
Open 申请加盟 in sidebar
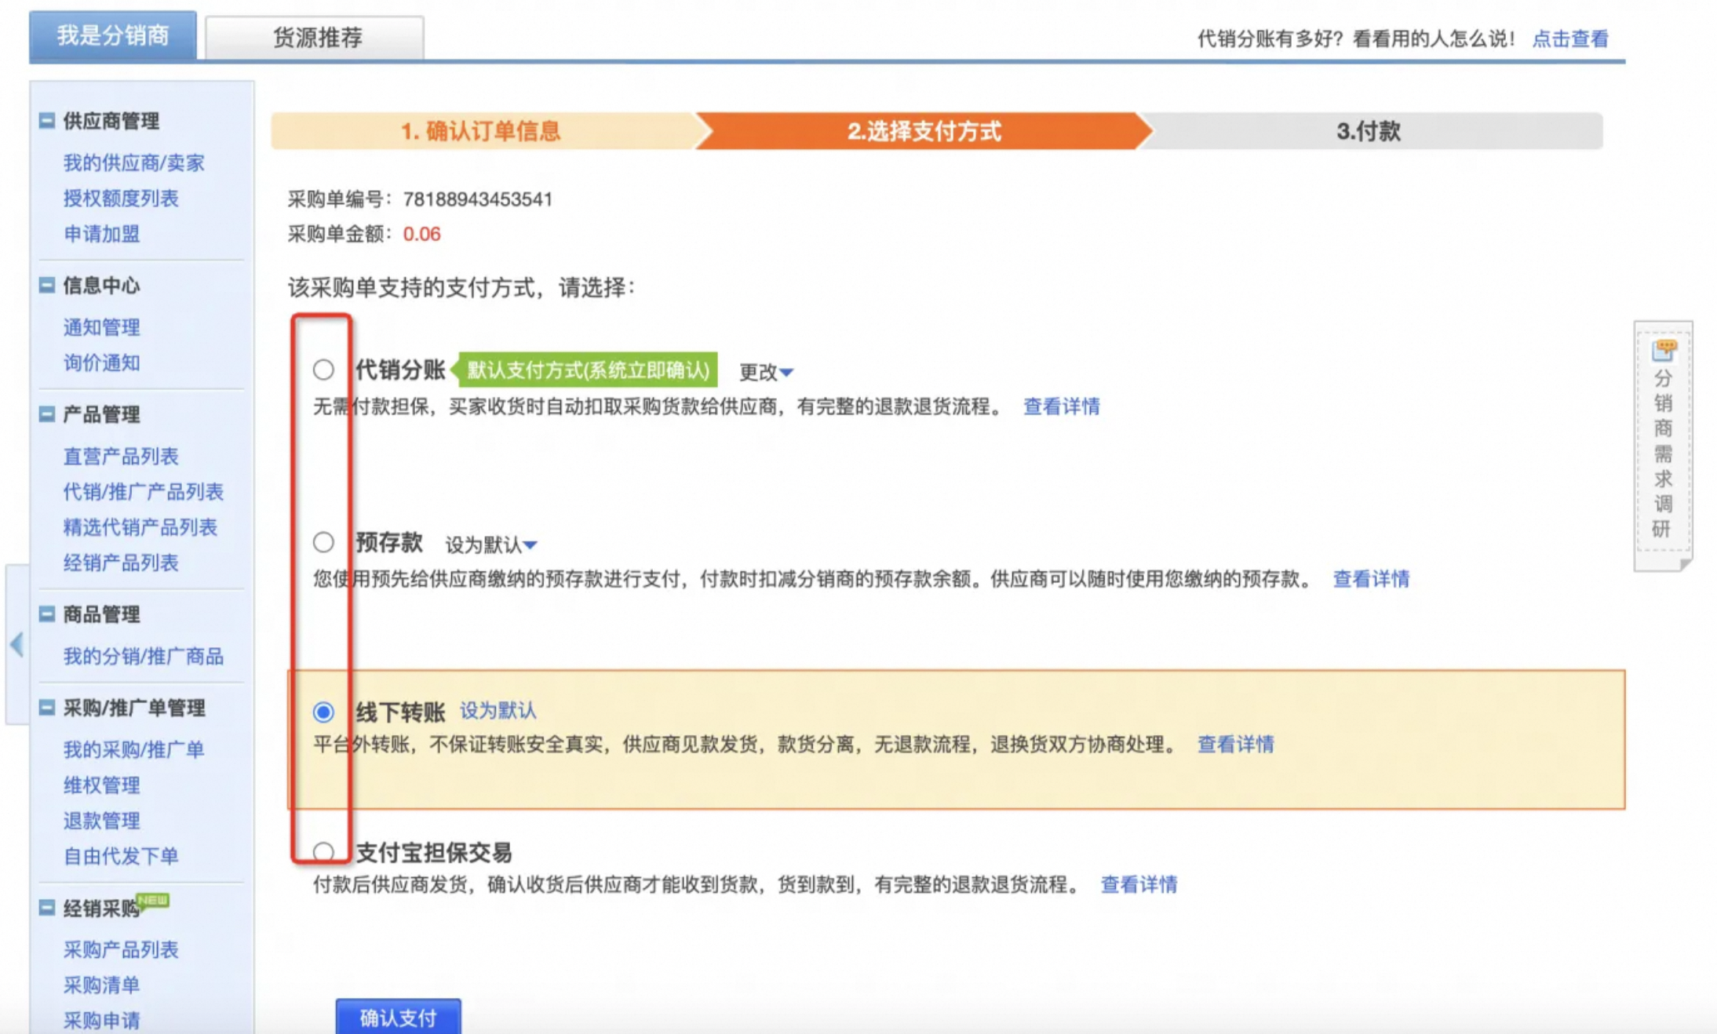[x=102, y=234]
